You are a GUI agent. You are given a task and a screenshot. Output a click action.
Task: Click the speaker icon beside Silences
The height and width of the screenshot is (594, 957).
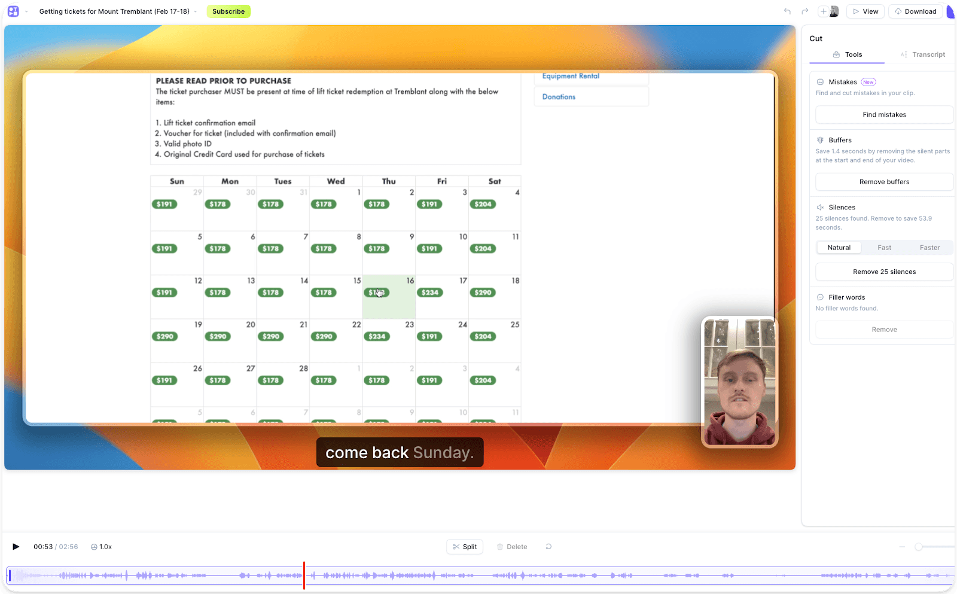click(821, 207)
